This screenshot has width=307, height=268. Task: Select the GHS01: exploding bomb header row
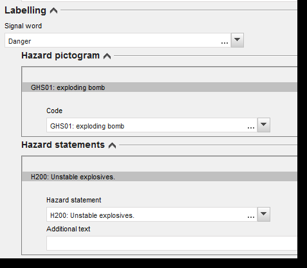coord(160,87)
